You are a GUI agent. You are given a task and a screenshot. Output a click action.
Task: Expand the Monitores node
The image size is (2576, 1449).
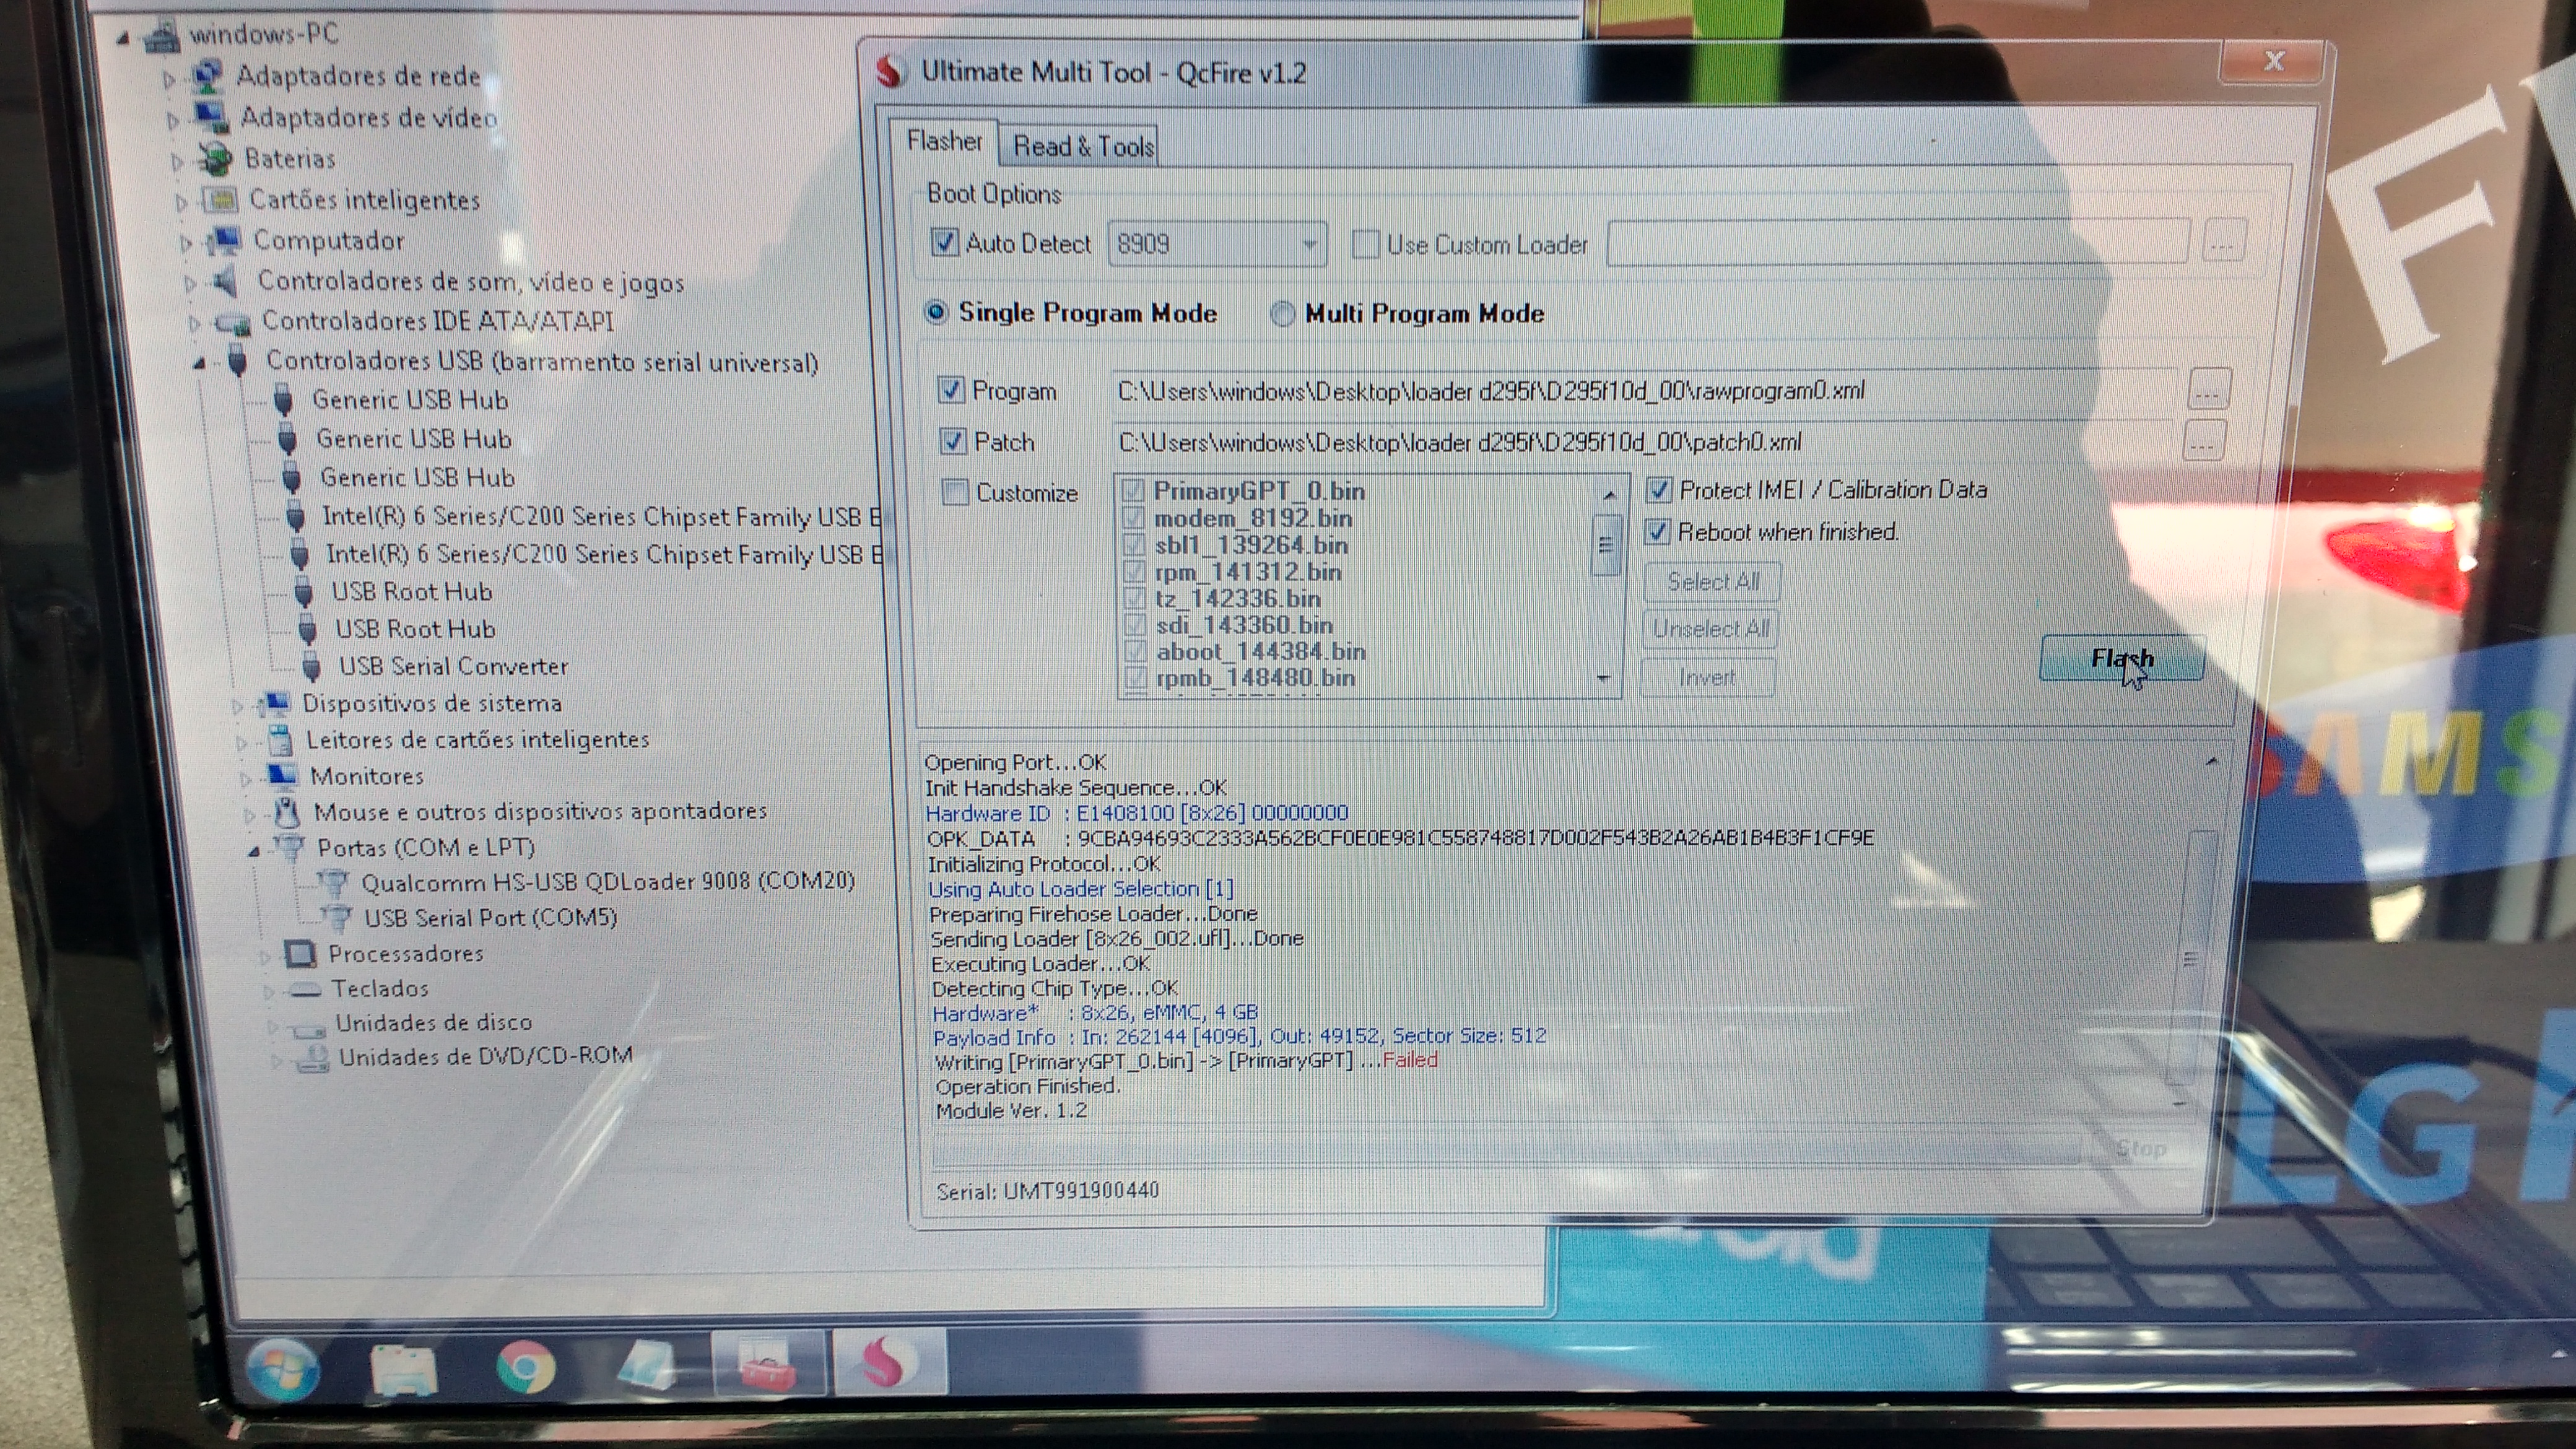click(246, 779)
